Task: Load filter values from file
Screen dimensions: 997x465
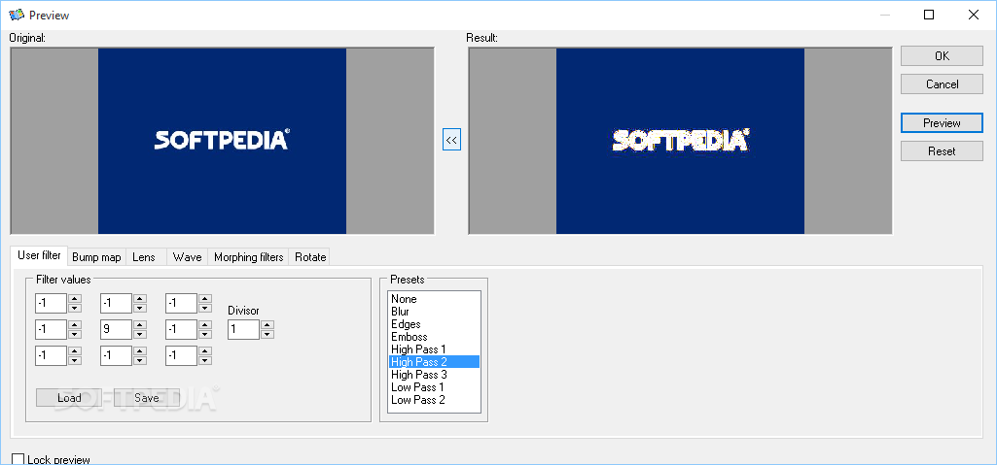Action: point(69,398)
